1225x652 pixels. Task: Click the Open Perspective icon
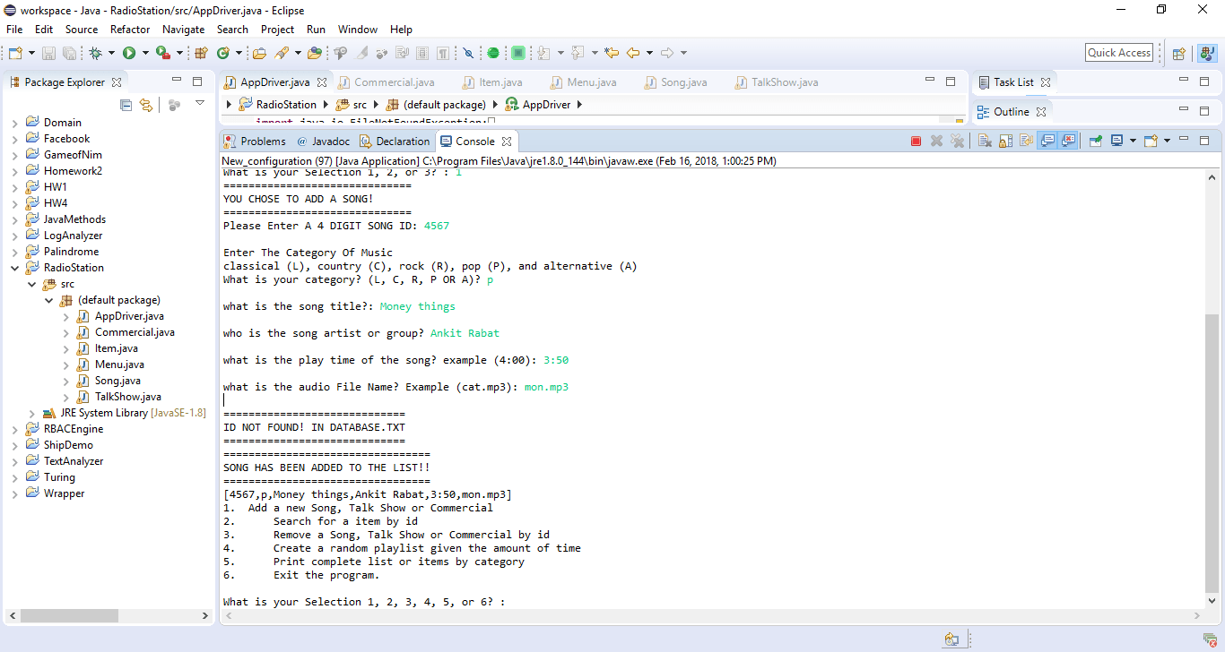pos(1179,53)
